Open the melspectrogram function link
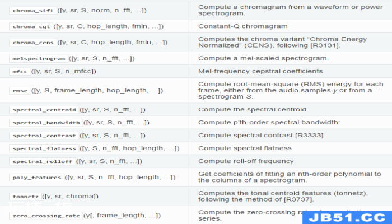The height and width of the screenshot is (224, 392). point(39,58)
